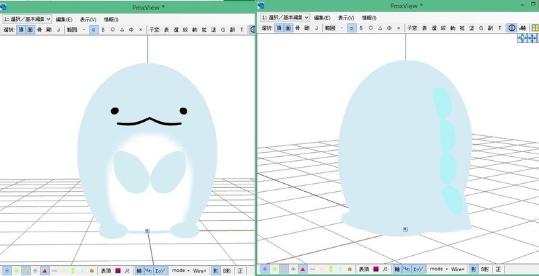Select triangle range mode in left window
Image resolution: width=539 pixels, height=276 pixels.
click(122, 30)
